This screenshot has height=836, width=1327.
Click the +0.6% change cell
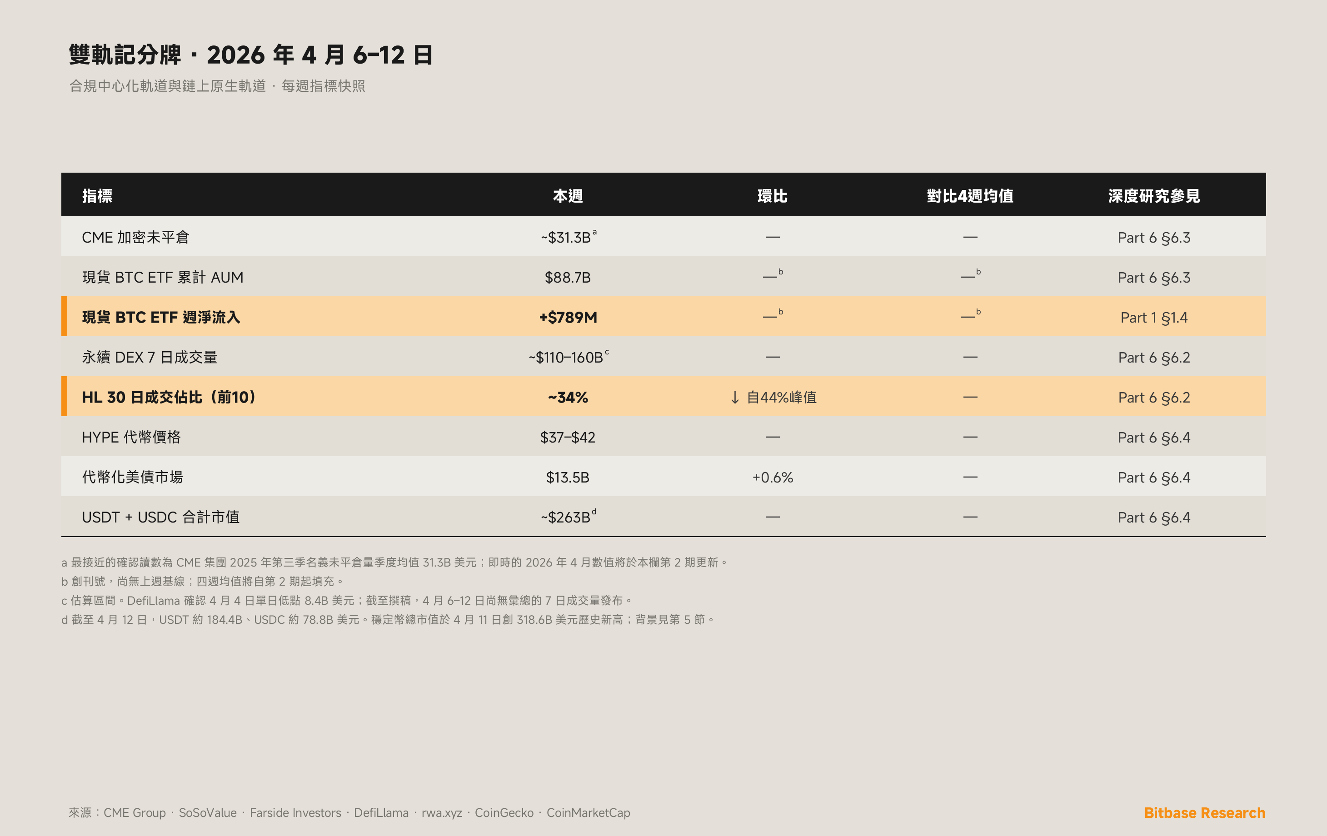pos(773,477)
